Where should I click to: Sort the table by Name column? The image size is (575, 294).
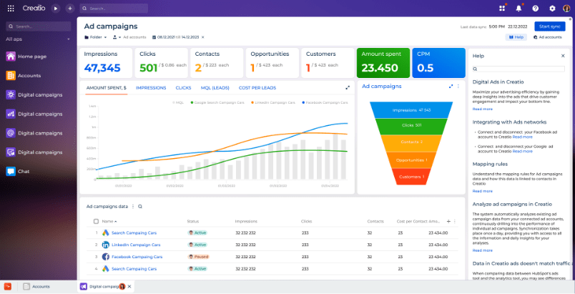(x=109, y=222)
